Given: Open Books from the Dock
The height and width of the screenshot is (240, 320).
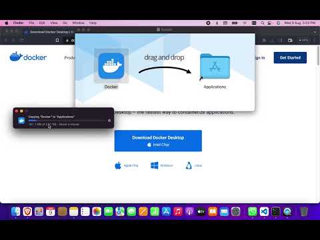Looking at the screenshot, I should coord(213,211).
